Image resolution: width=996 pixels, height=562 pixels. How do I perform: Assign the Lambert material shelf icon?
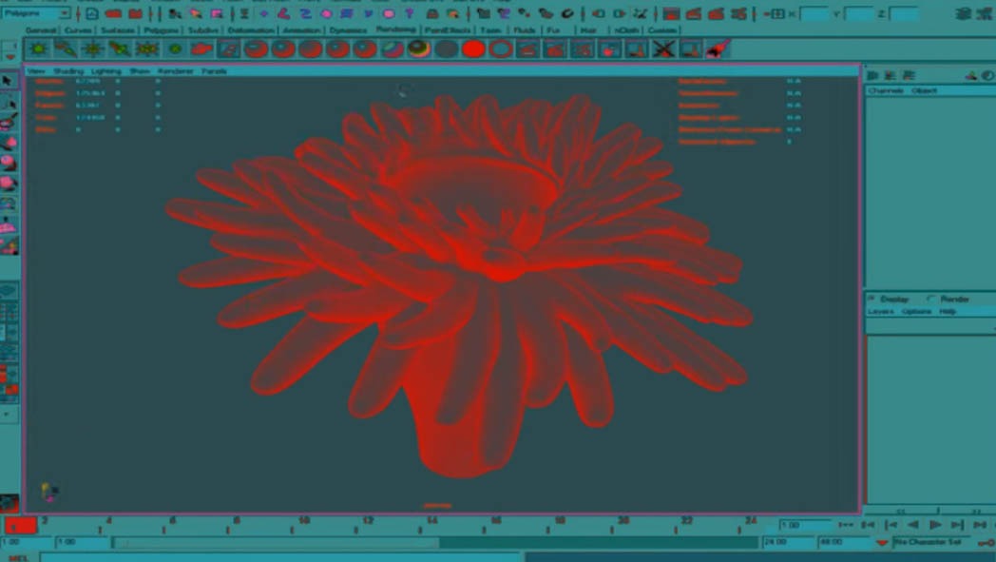pyautogui.click(x=311, y=48)
